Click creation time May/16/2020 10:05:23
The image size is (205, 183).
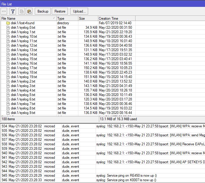(x=115, y=68)
